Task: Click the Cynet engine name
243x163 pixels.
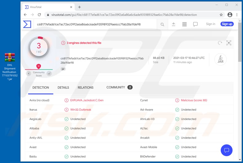Action: point(144,100)
